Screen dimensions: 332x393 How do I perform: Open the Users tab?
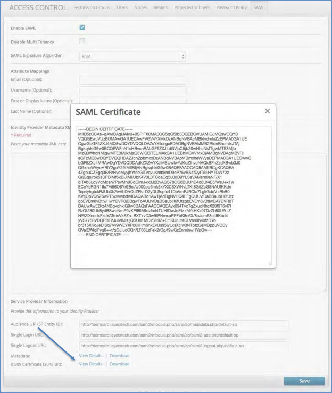(121, 8)
